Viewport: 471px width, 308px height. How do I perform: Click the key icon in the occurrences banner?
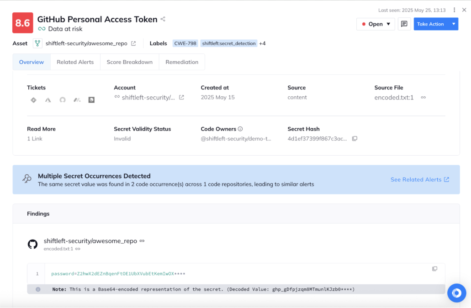pos(27,179)
